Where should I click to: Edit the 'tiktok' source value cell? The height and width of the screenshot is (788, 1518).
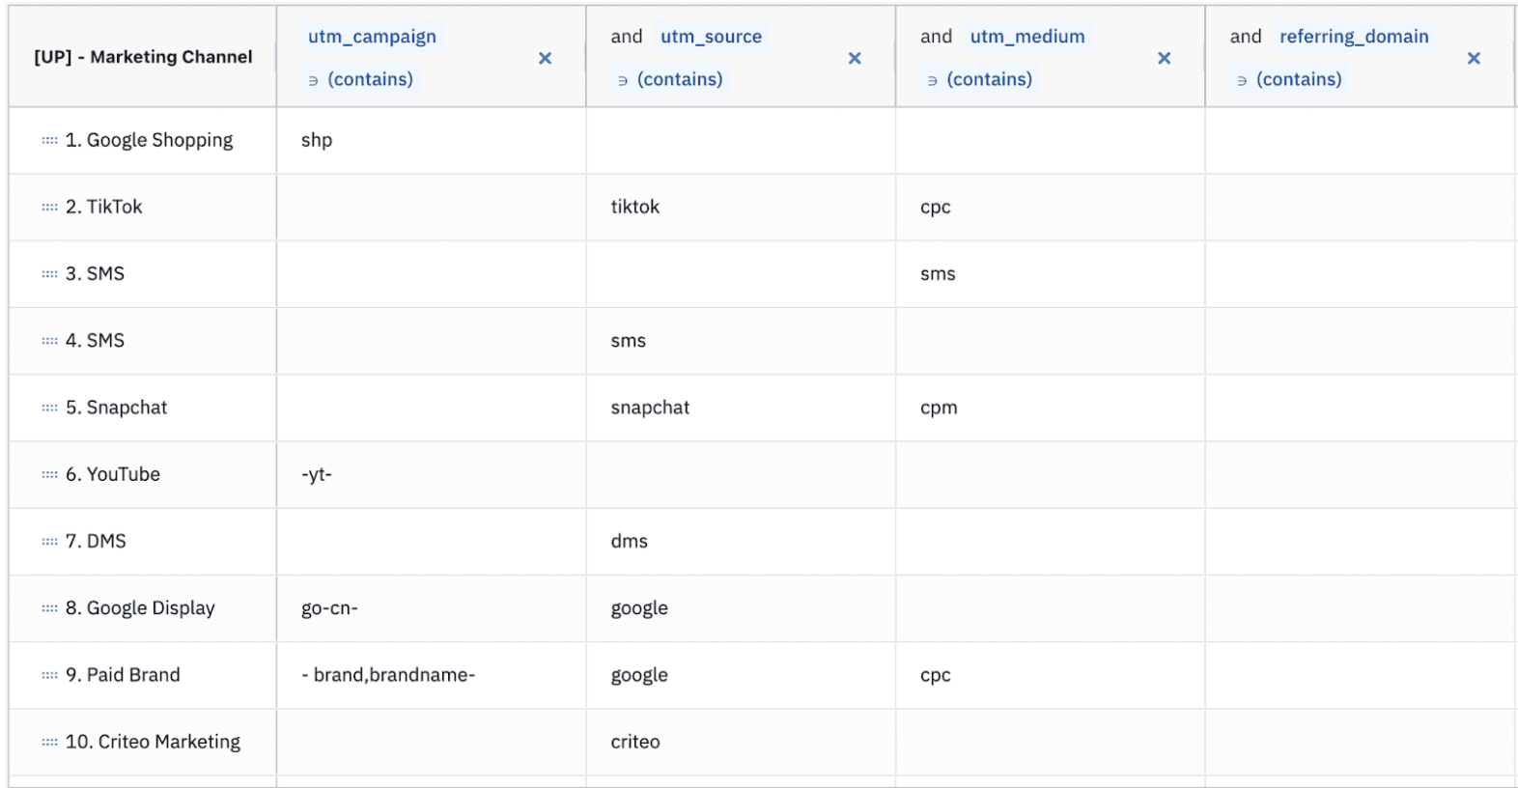click(740, 208)
